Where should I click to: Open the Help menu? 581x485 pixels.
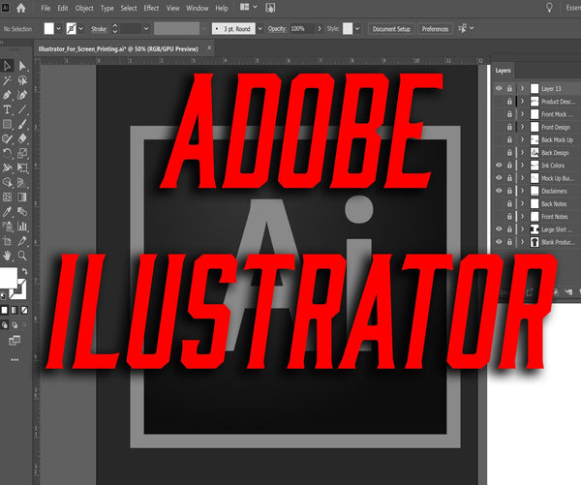coord(222,8)
